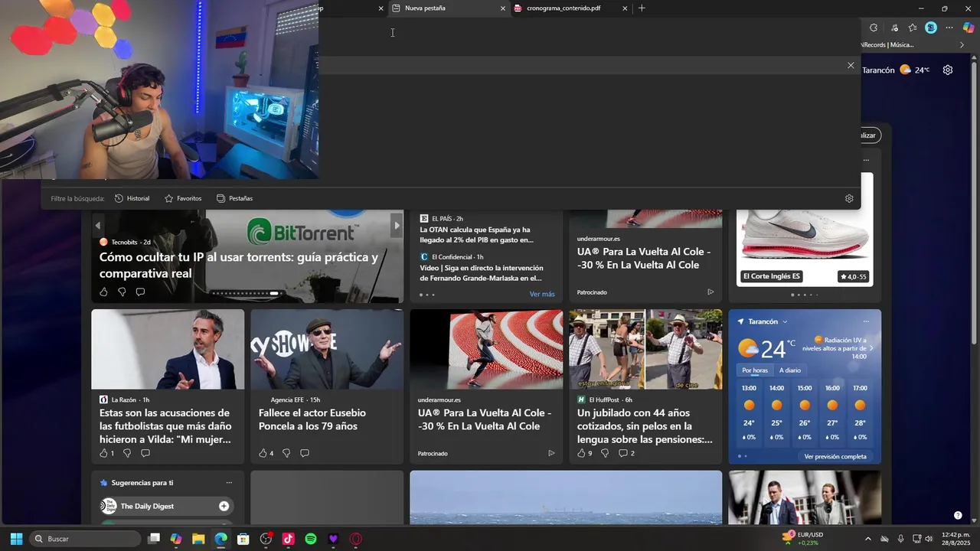This screenshot has width=980, height=551.
Task: Open Microsoft Store from the taskbar
Action: [243, 539]
